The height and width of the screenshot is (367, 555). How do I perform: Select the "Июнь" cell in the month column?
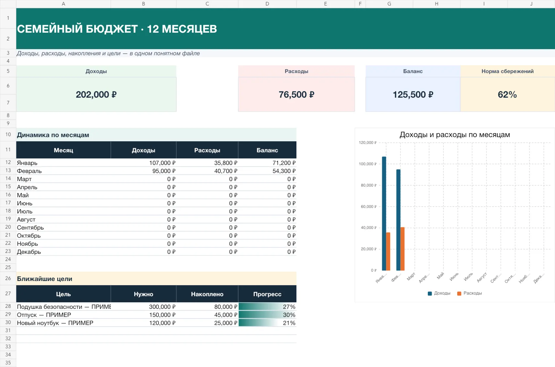63,203
